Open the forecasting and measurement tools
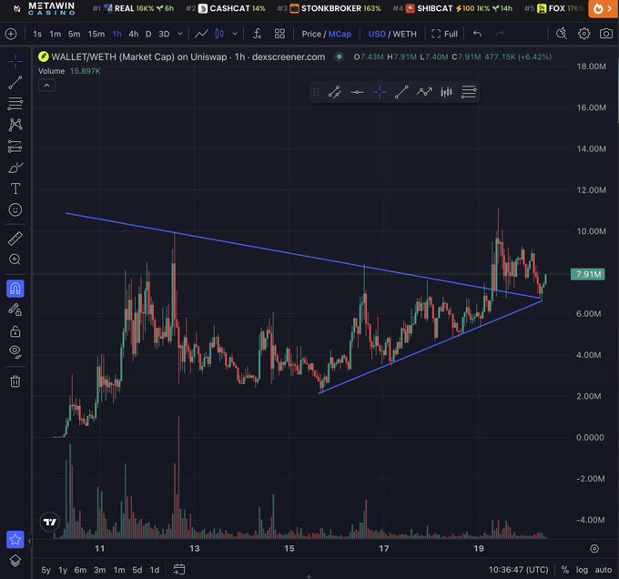Screen dimensions: 619x579 [15, 147]
